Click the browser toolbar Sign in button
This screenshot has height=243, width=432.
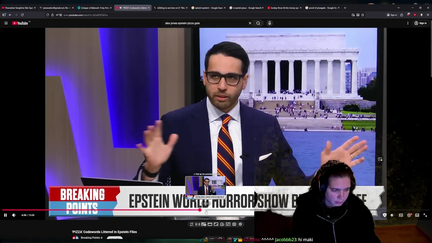(392, 15)
